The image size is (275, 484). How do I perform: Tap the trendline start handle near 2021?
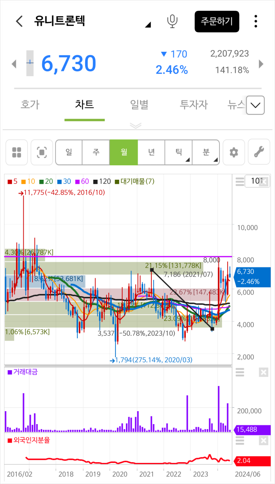click(x=152, y=270)
